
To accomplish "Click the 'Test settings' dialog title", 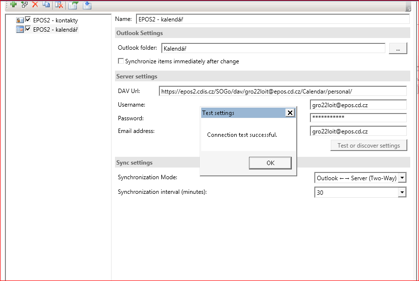I will coord(218,113).
